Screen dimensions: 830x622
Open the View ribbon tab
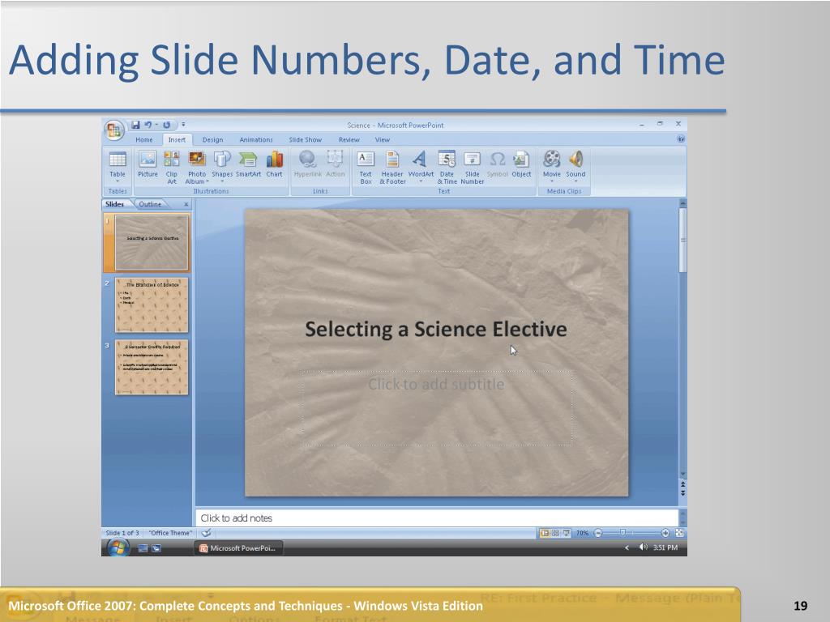point(383,139)
